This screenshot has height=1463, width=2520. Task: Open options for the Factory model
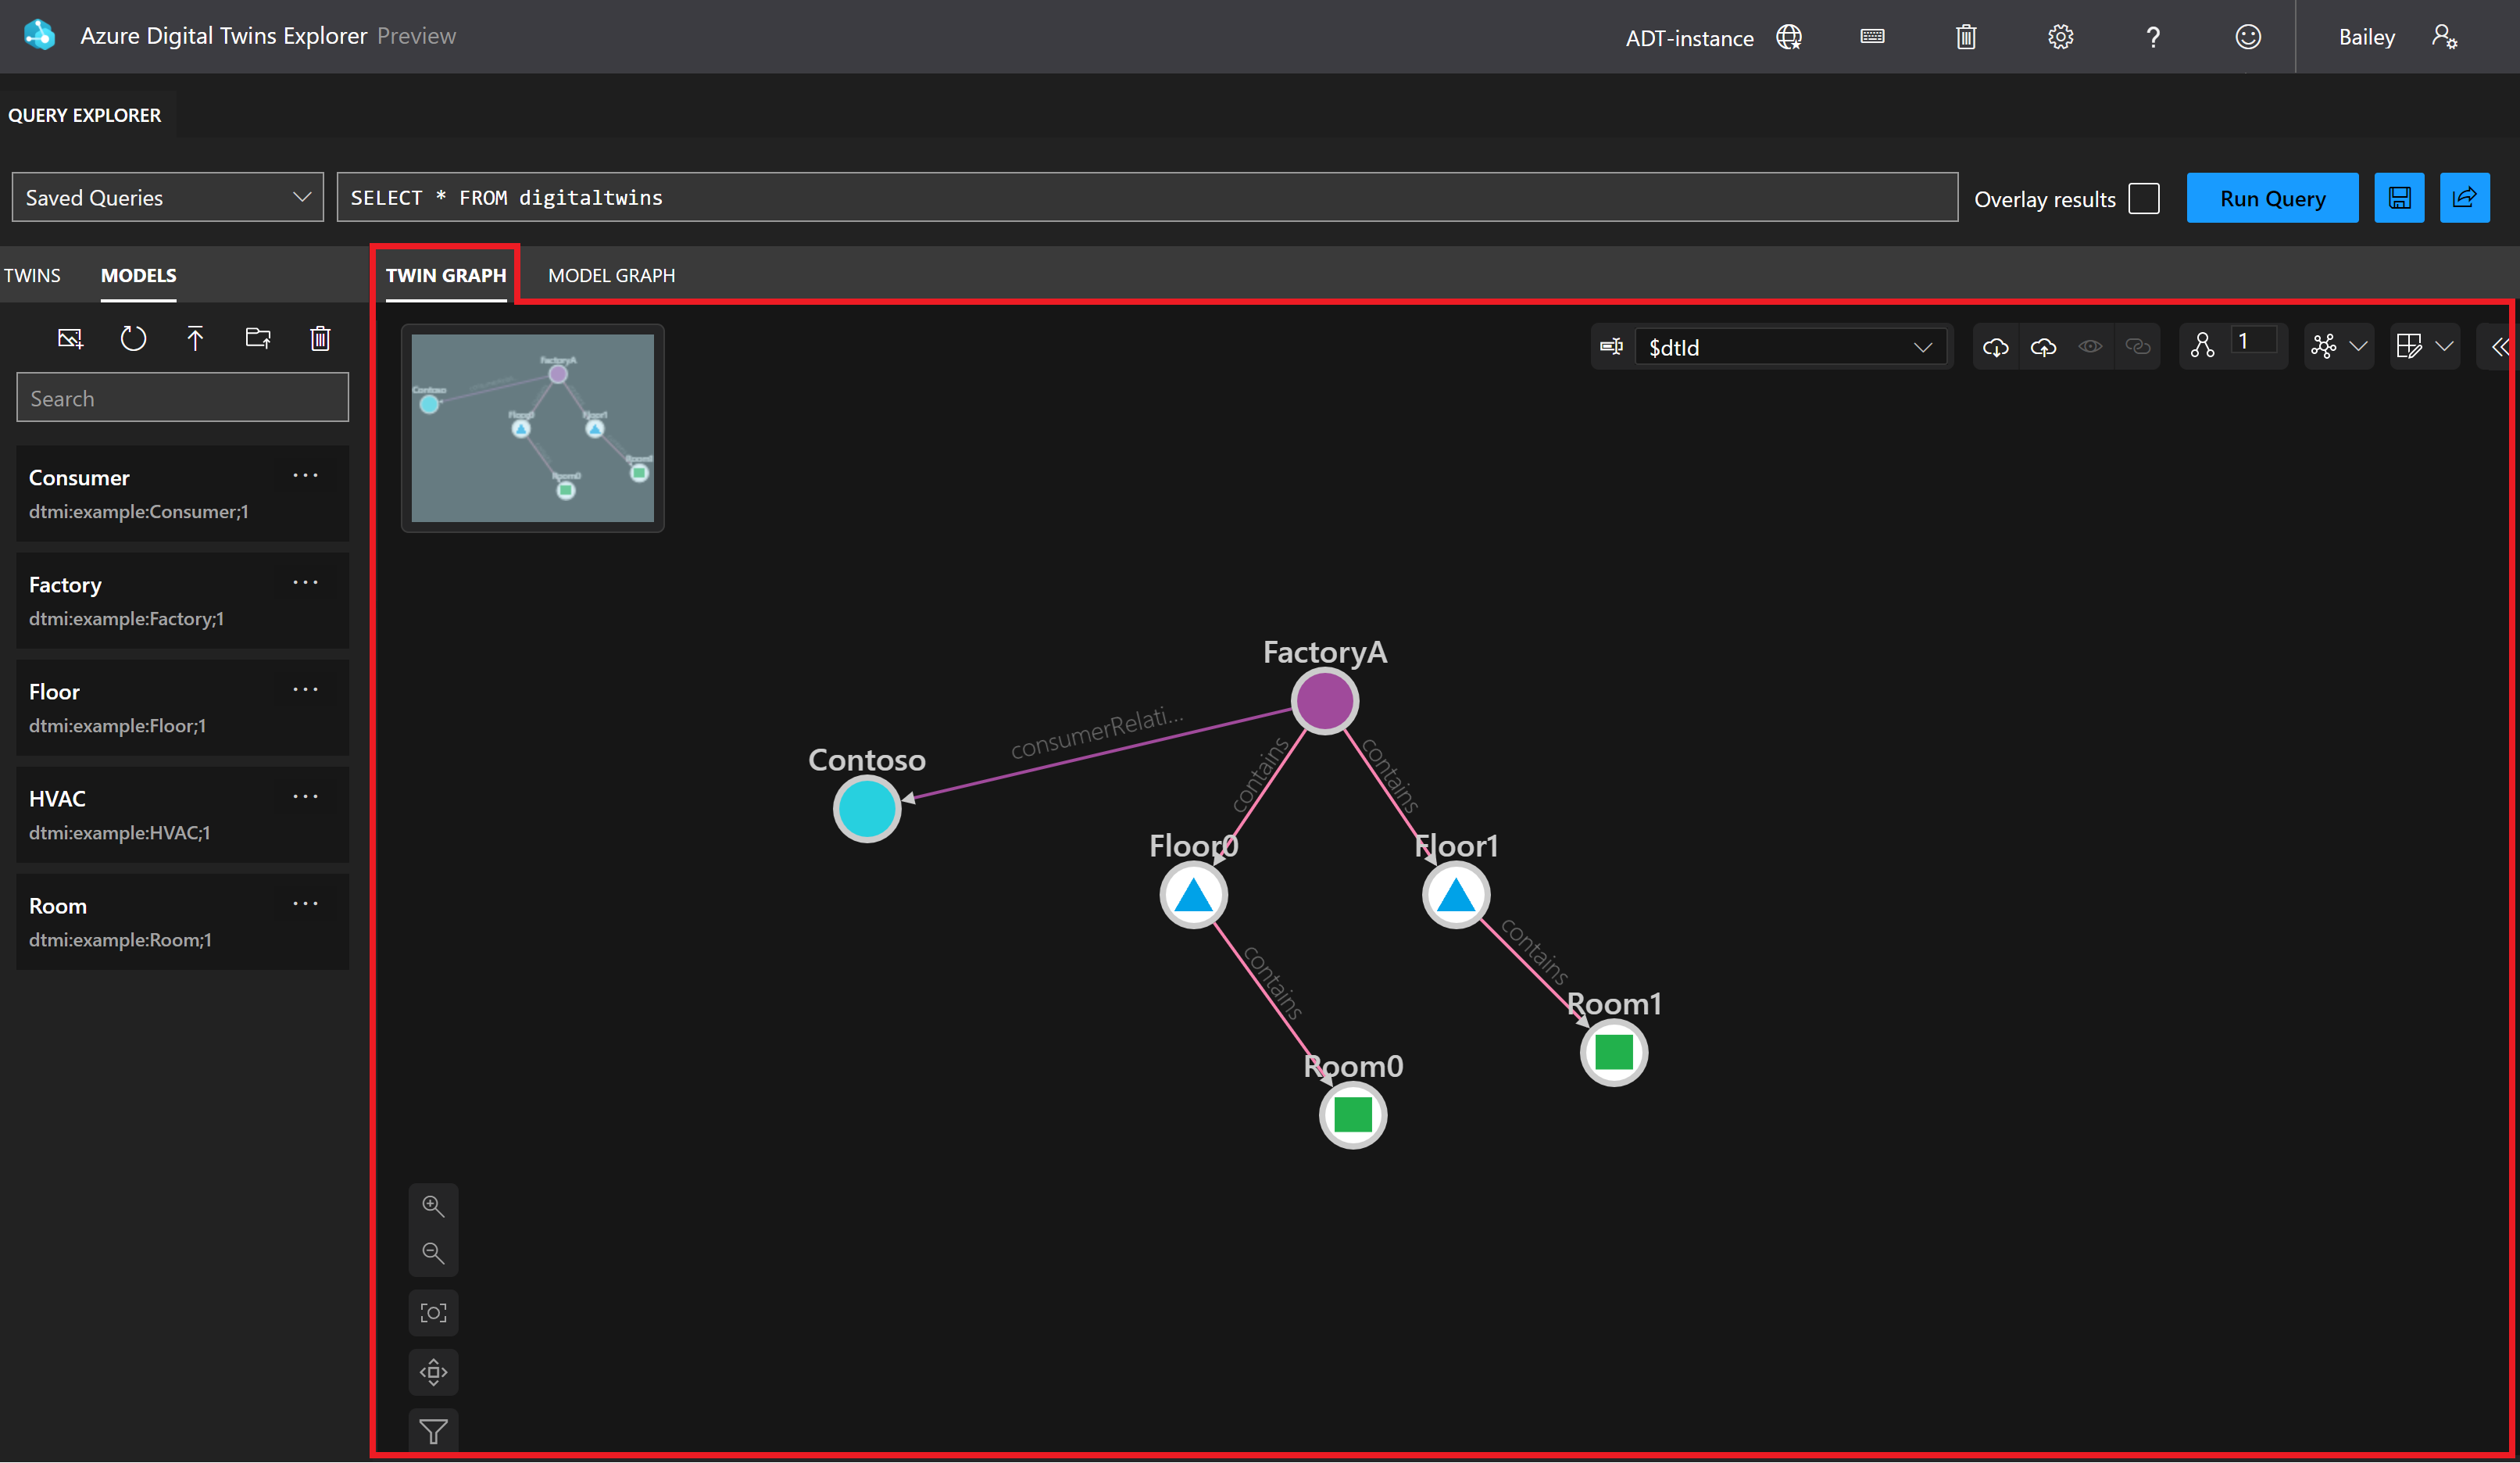coord(305,583)
